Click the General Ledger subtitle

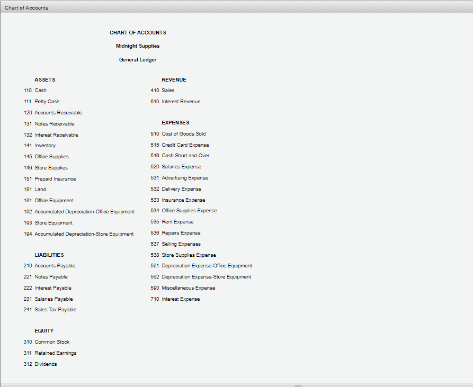(138, 60)
